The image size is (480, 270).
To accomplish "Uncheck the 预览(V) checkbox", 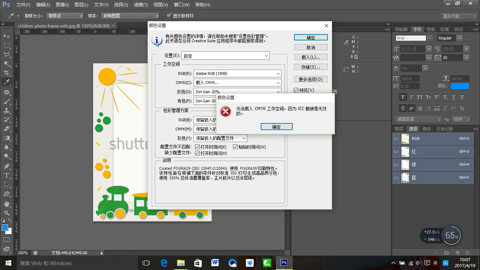I will pos(296,90).
